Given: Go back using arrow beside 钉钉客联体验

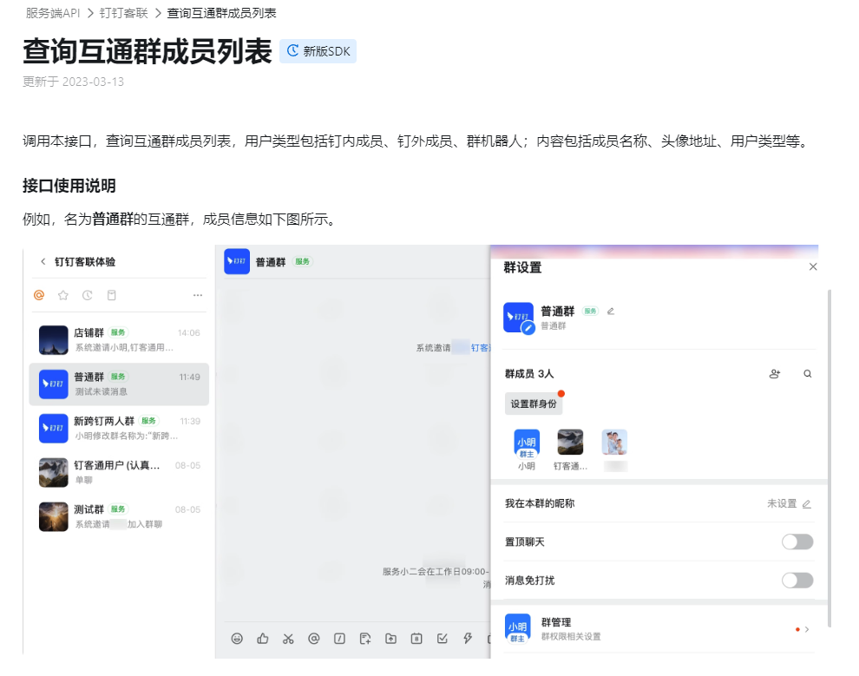Looking at the screenshot, I should point(43,262).
